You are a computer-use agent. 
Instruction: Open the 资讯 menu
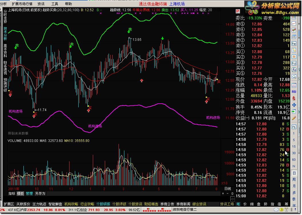[x=41, y=4]
